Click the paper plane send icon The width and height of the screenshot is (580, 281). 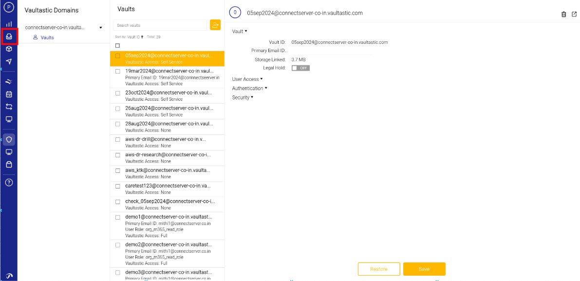[x=9, y=61]
